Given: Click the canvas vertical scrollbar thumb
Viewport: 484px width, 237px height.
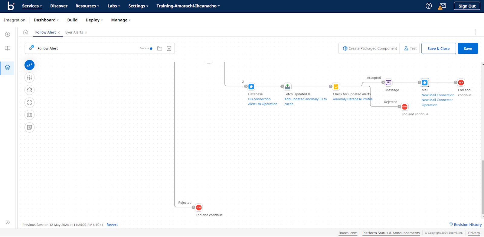Looking at the screenshot, I should pos(483,187).
